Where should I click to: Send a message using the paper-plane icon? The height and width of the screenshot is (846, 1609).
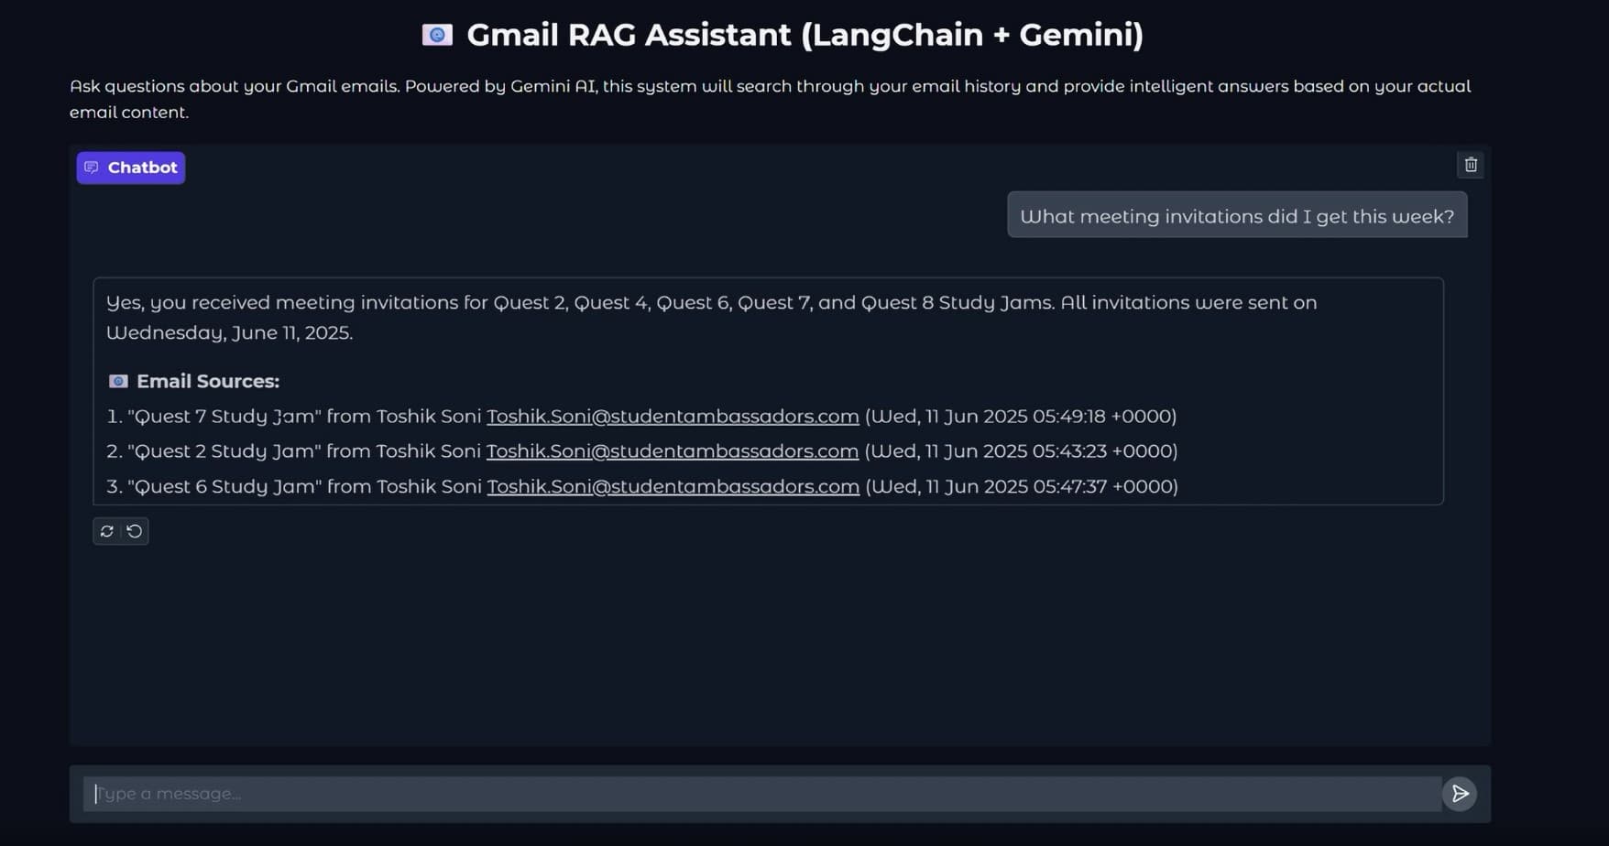[1460, 793]
